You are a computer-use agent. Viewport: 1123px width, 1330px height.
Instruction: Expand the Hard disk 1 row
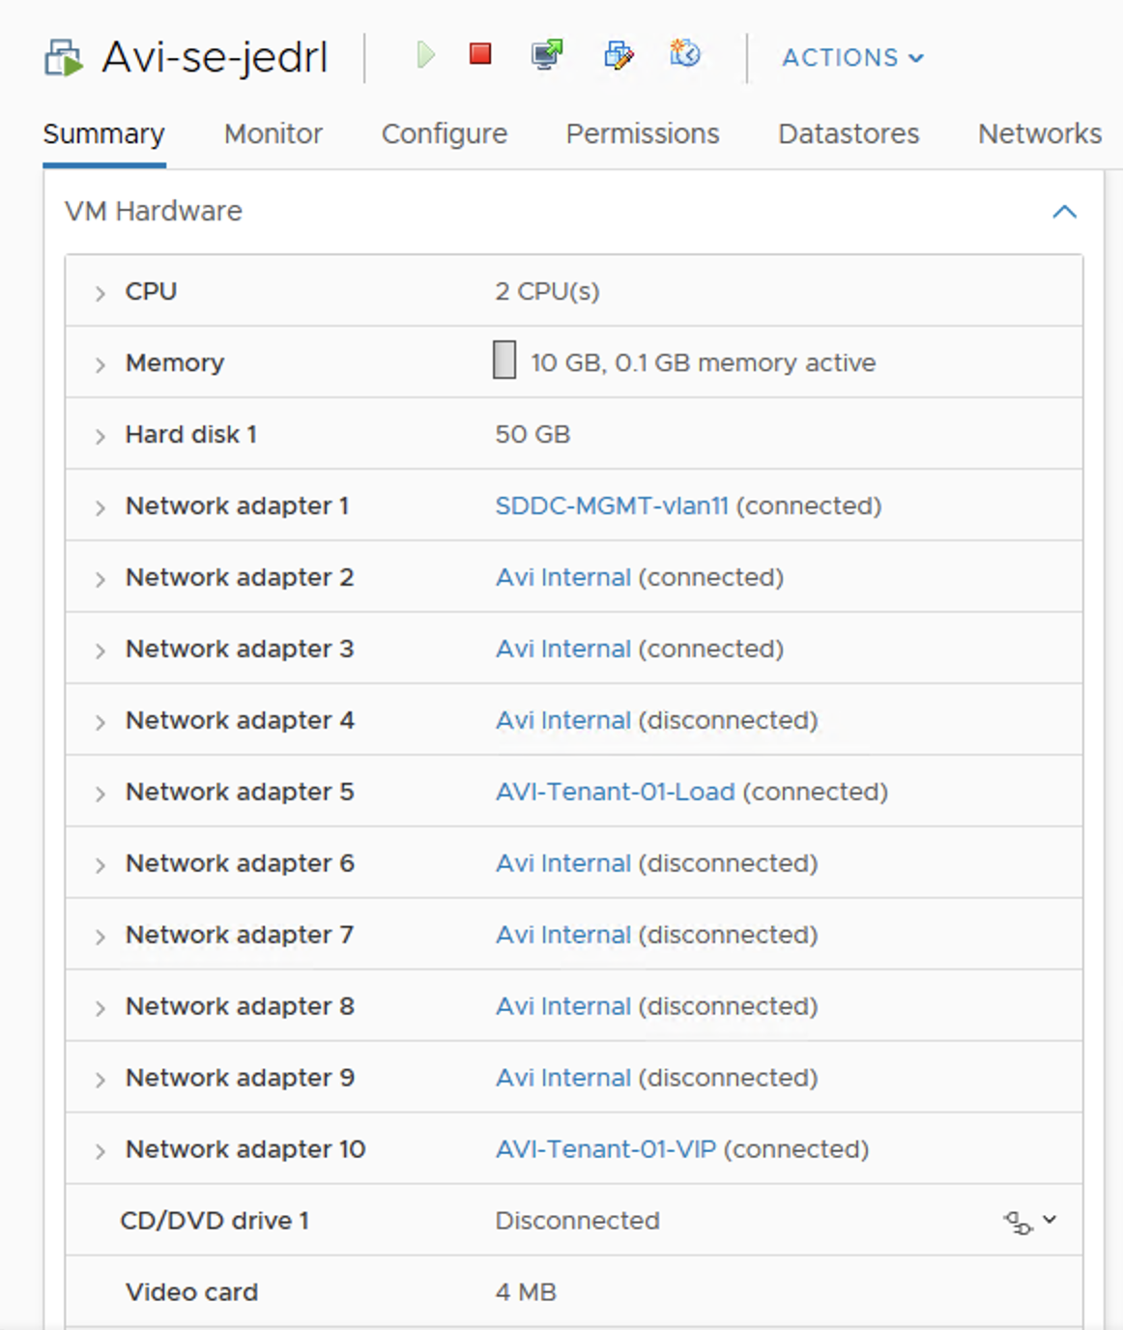[101, 436]
